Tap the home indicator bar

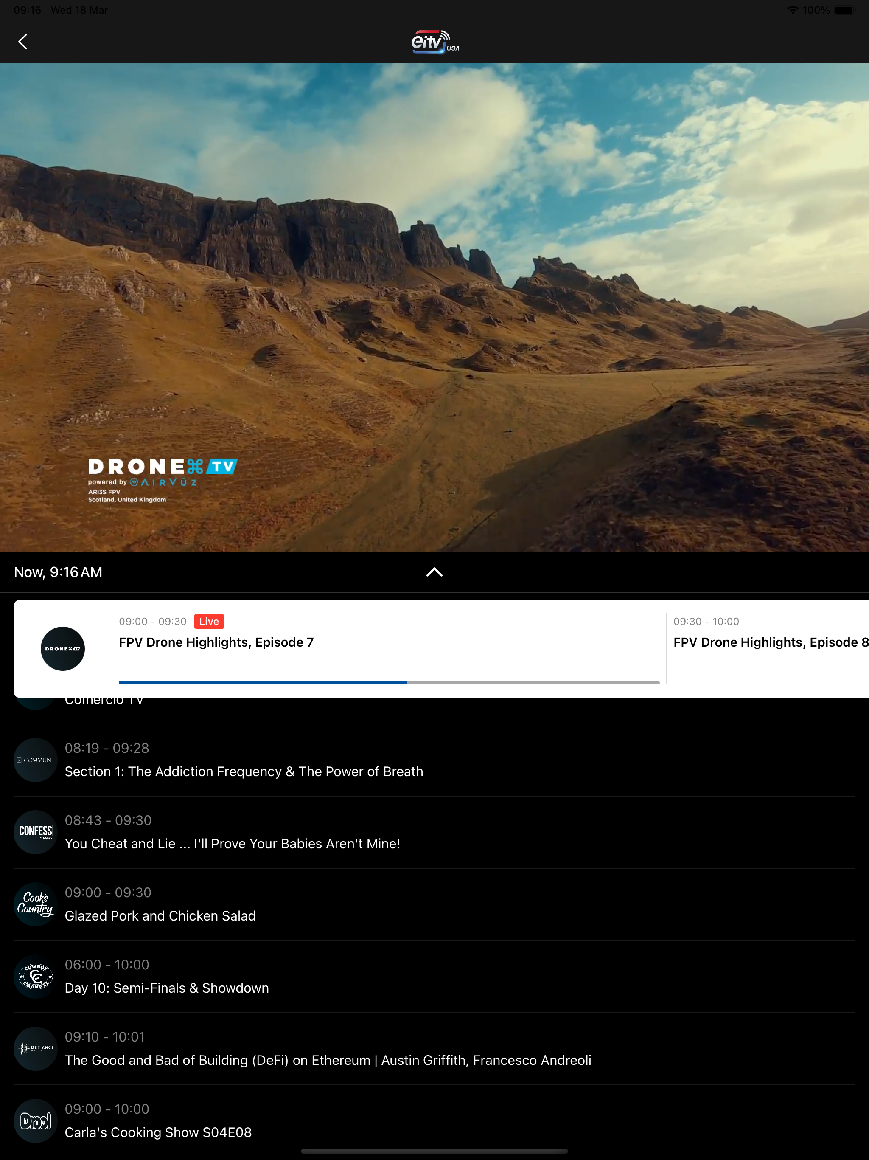coord(434,1152)
